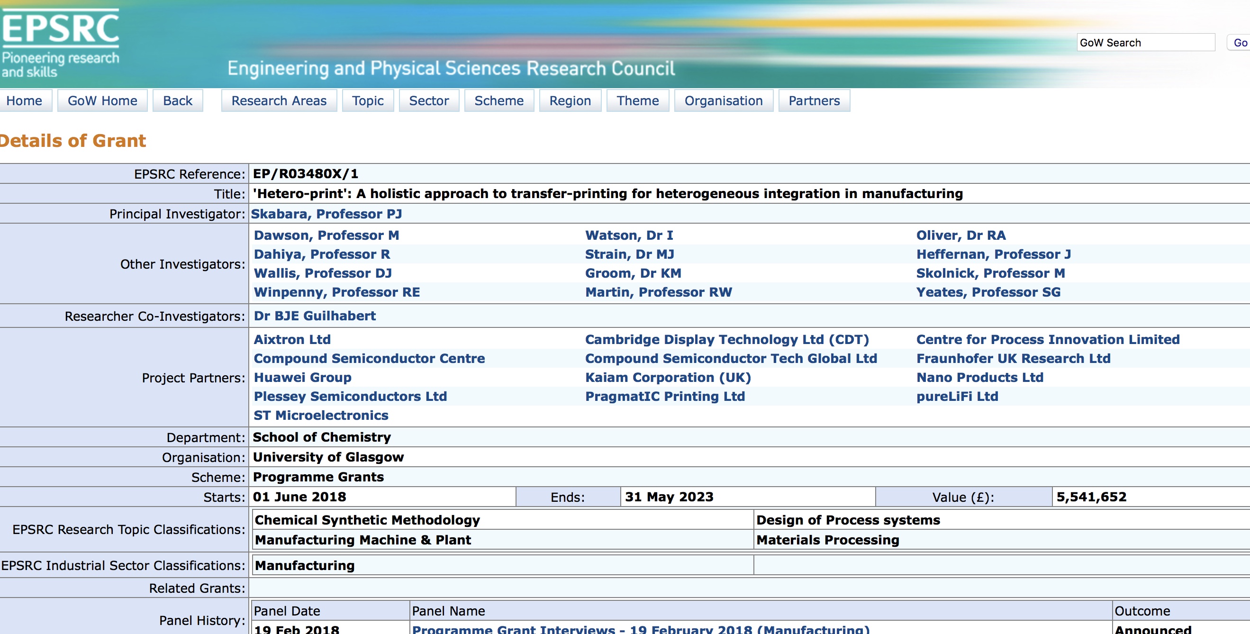The image size is (1250, 634).
Task: Open the Research Areas tab
Action: 279,100
